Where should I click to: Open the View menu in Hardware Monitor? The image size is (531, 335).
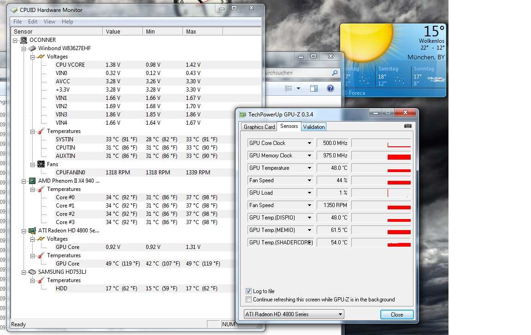tap(49, 22)
